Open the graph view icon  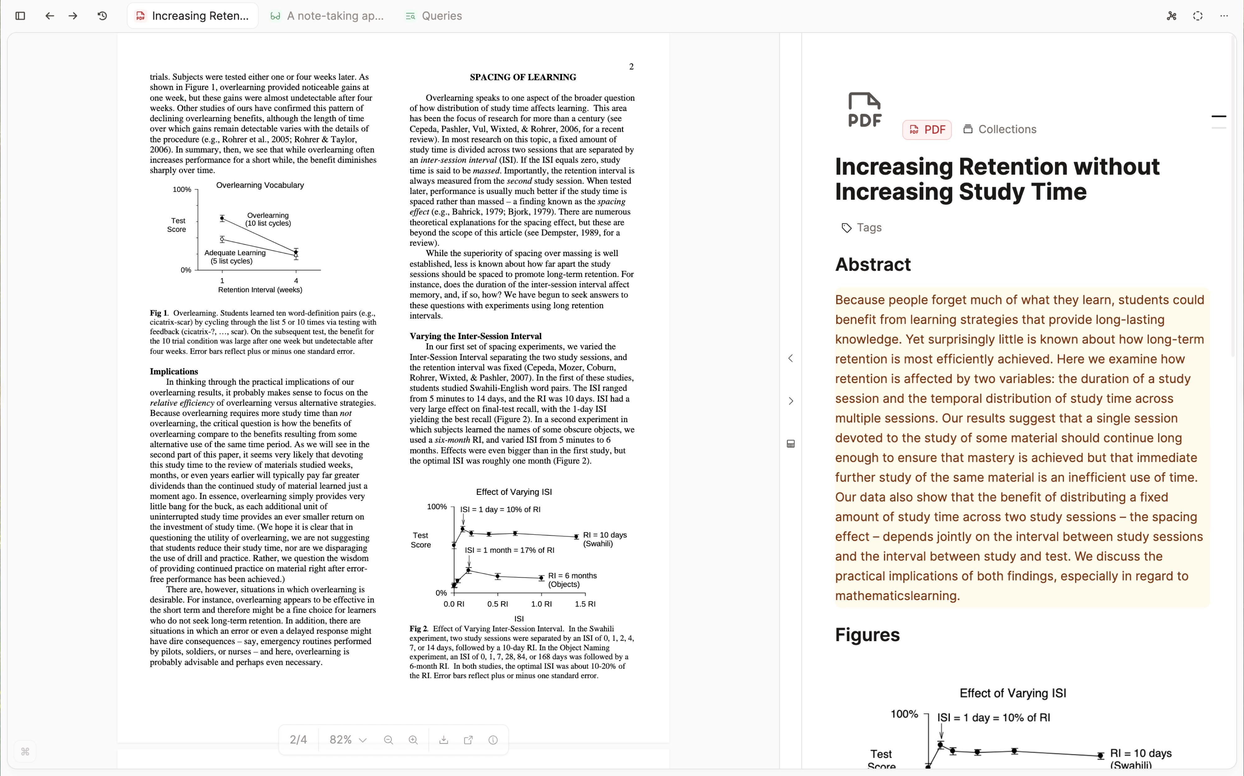pos(1171,16)
